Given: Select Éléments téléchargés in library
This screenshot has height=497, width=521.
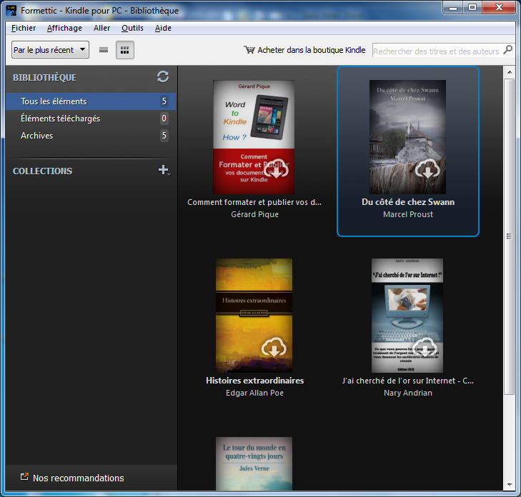Looking at the screenshot, I should click(91, 119).
